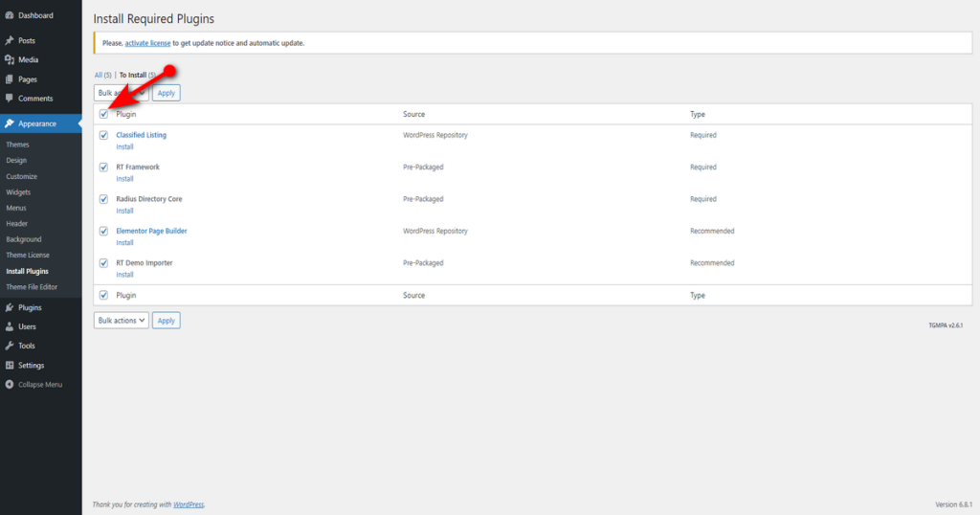Uncheck the RT Demo Importer checkbox
The height and width of the screenshot is (515, 980).
[x=103, y=262]
